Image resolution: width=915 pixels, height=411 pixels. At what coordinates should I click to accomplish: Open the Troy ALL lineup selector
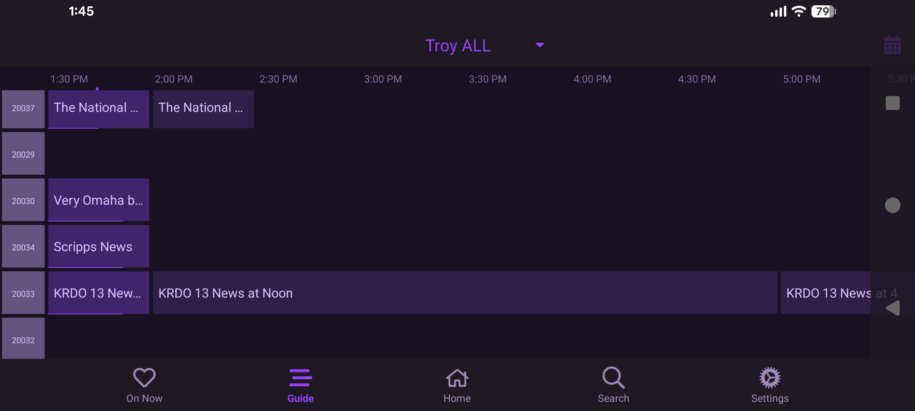(x=458, y=46)
